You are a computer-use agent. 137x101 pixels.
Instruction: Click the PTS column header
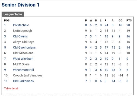point(129,20)
